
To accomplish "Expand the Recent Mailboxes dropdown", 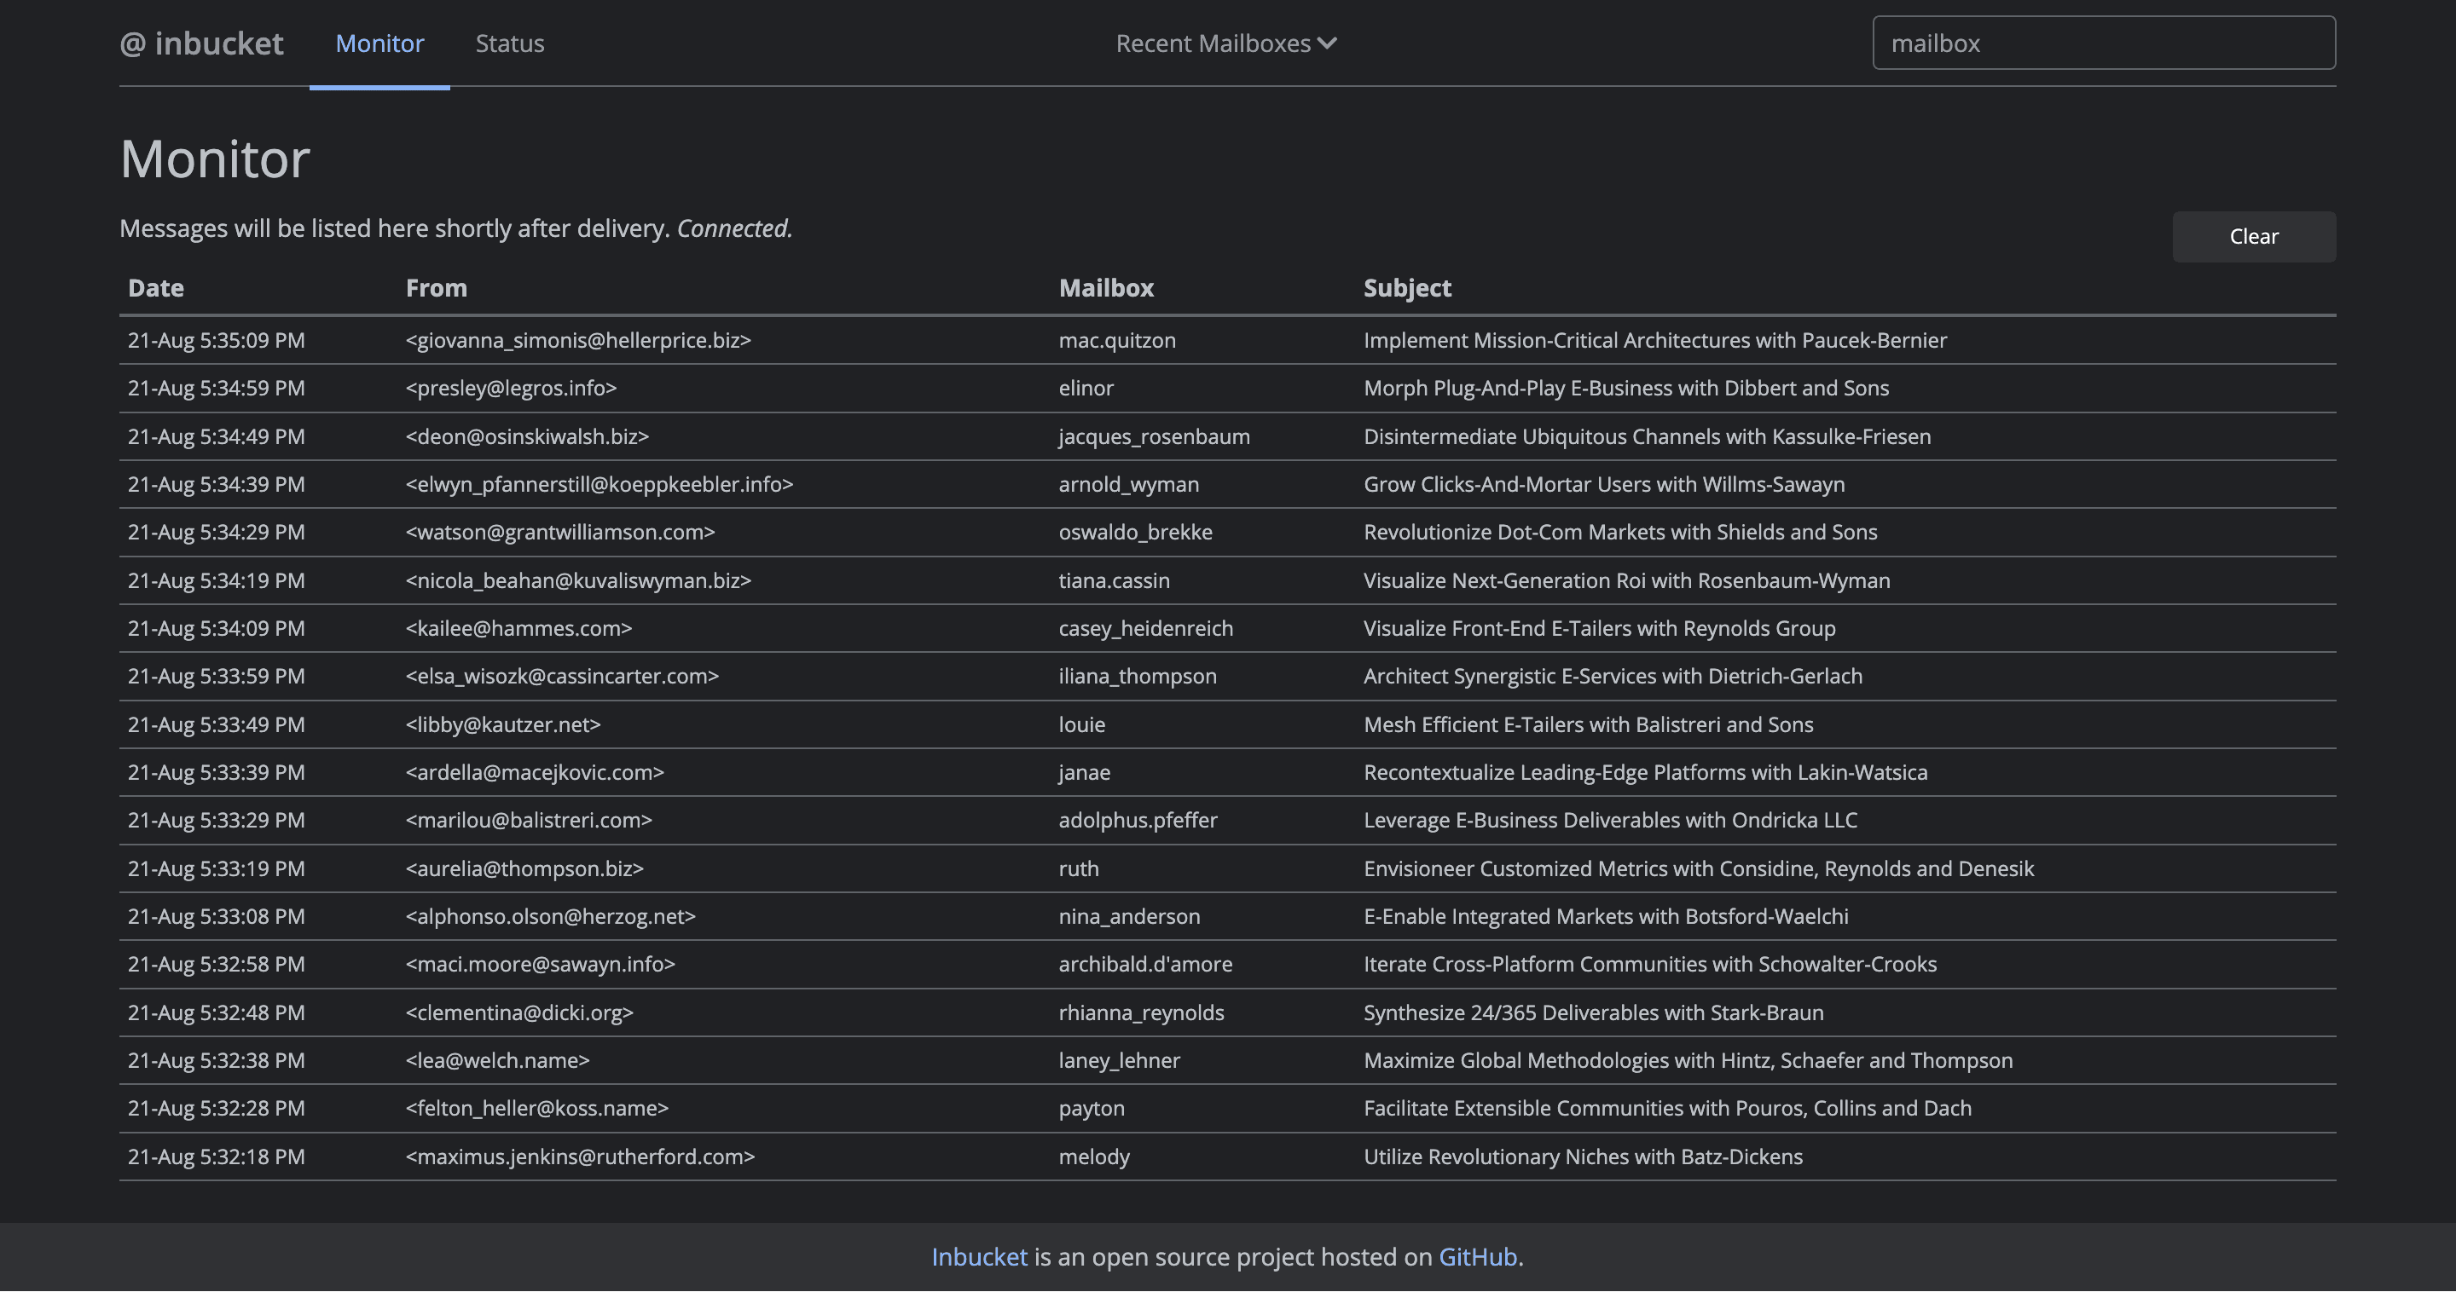I will pyautogui.click(x=1226, y=43).
